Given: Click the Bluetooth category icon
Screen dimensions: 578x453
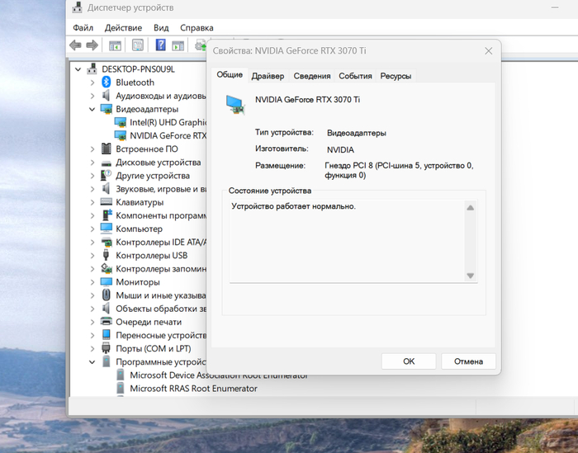Looking at the screenshot, I should pyautogui.click(x=107, y=83).
